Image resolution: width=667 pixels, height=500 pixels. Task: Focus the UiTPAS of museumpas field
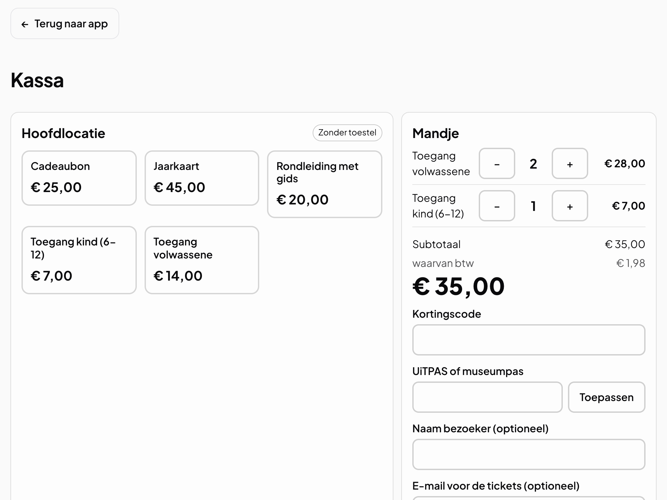point(488,397)
